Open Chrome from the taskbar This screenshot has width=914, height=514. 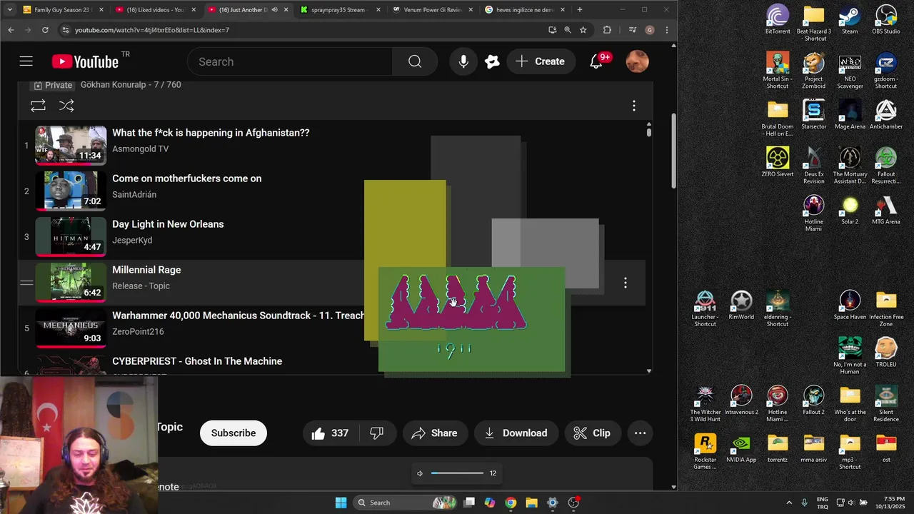click(510, 503)
